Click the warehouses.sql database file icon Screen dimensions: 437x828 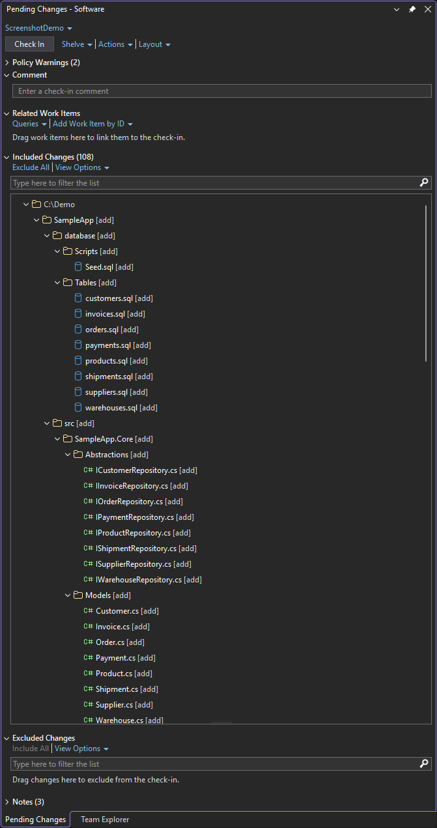pyautogui.click(x=78, y=407)
